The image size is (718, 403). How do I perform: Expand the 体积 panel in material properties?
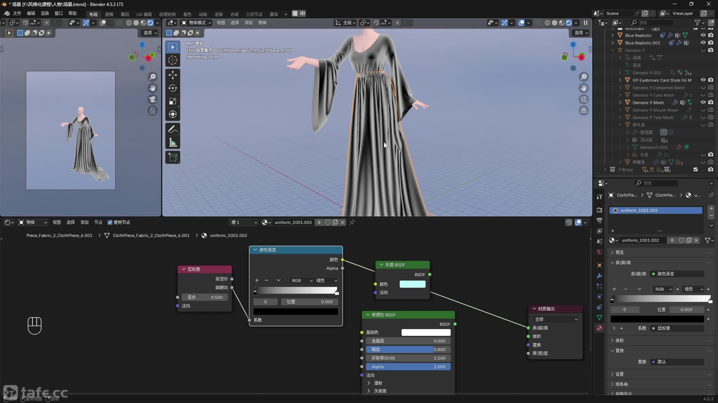coord(619,341)
